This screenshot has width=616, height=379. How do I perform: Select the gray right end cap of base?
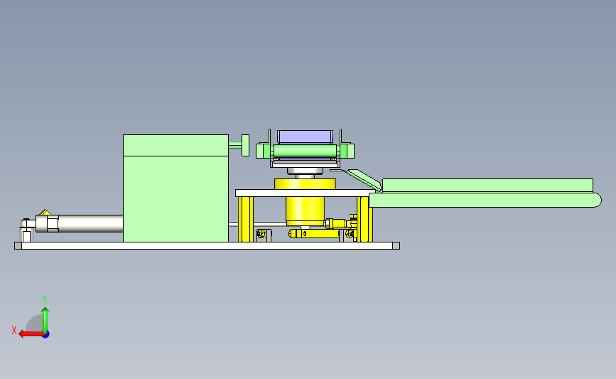[396, 246]
